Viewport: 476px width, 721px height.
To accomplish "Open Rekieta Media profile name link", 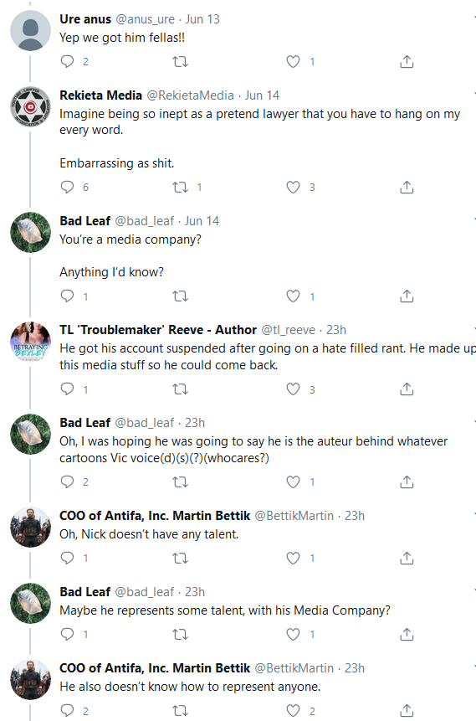I will (x=100, y=95).
